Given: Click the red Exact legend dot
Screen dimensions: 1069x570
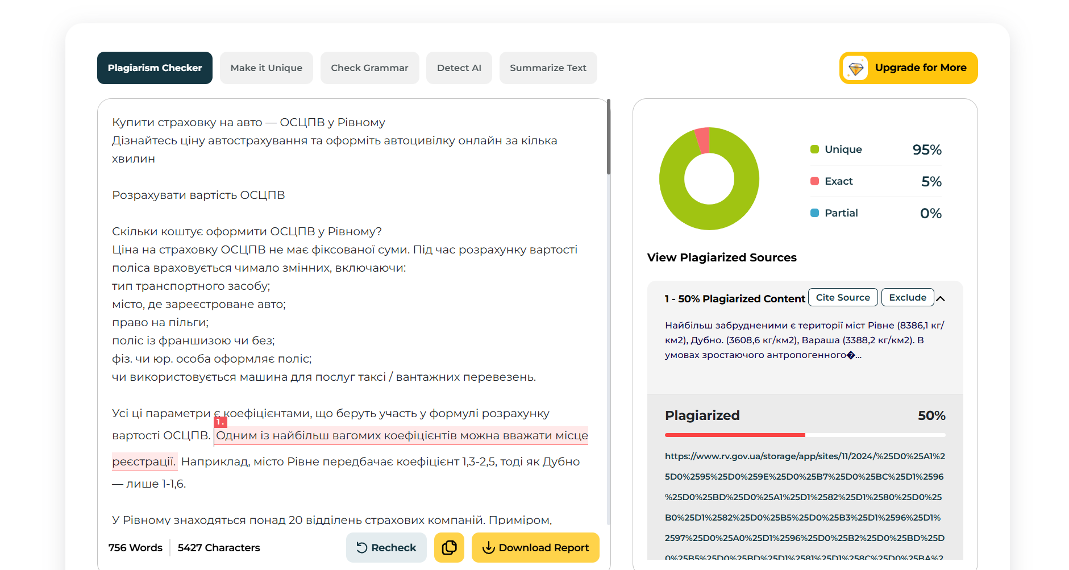Looking at the screenshot, I should click(x=814, y=181).
